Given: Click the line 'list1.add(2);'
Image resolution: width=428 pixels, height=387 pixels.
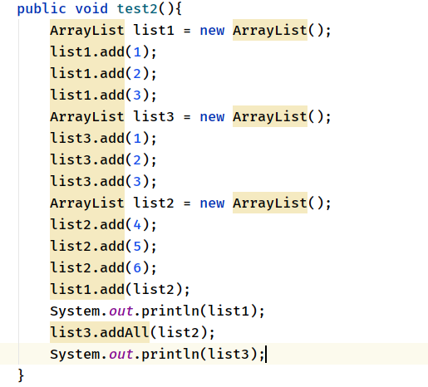Looking at the screenshot, I should coord(103,74).
